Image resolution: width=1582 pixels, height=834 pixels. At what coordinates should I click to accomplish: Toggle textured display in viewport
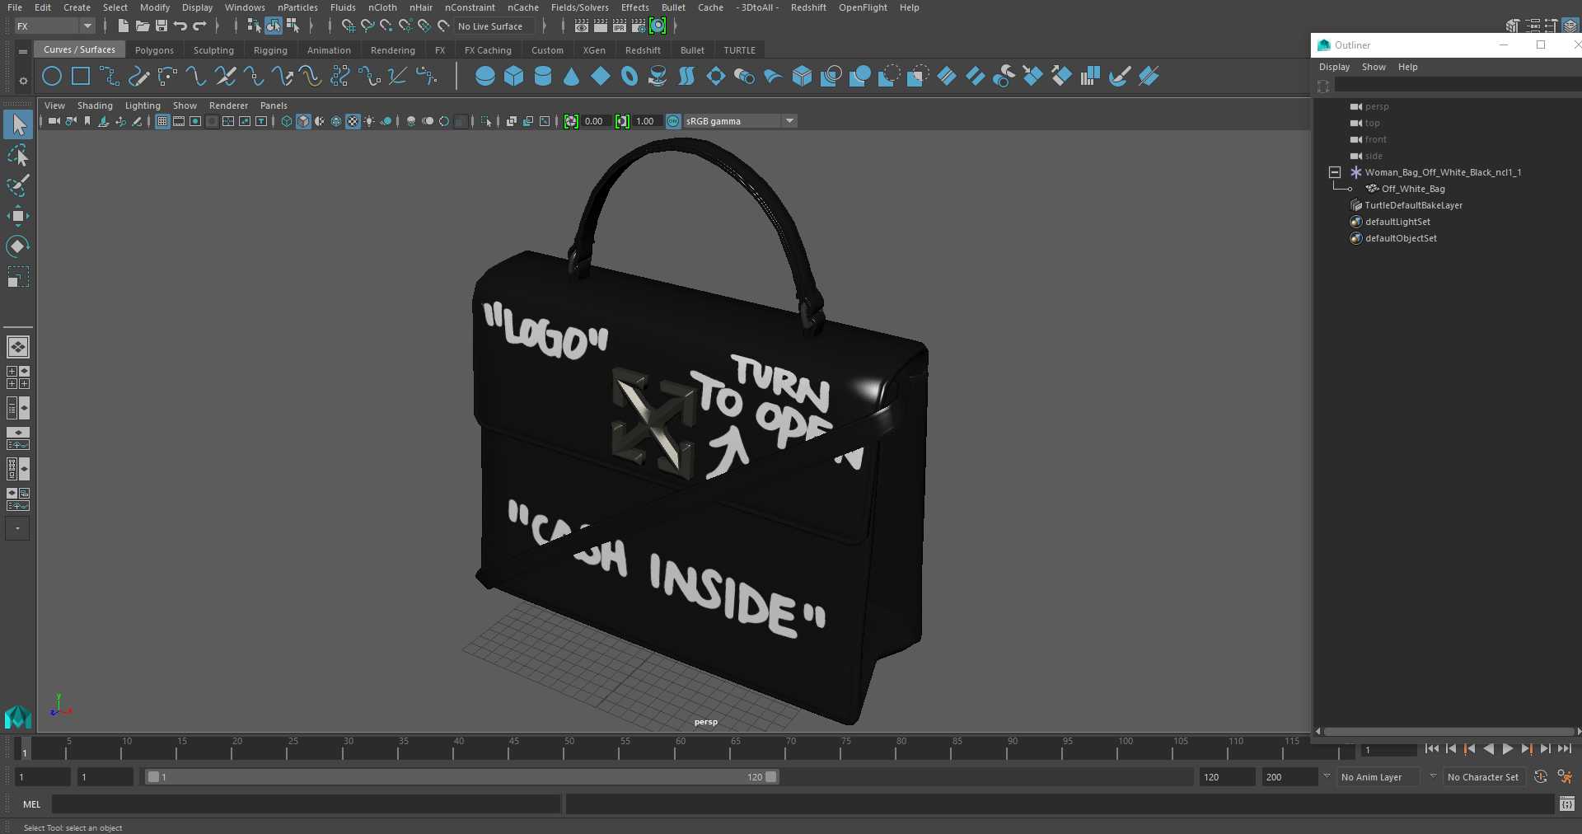(x=353, y=121)
